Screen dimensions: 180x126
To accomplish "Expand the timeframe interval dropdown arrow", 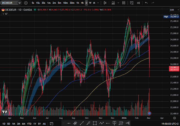I will (98, 3).
